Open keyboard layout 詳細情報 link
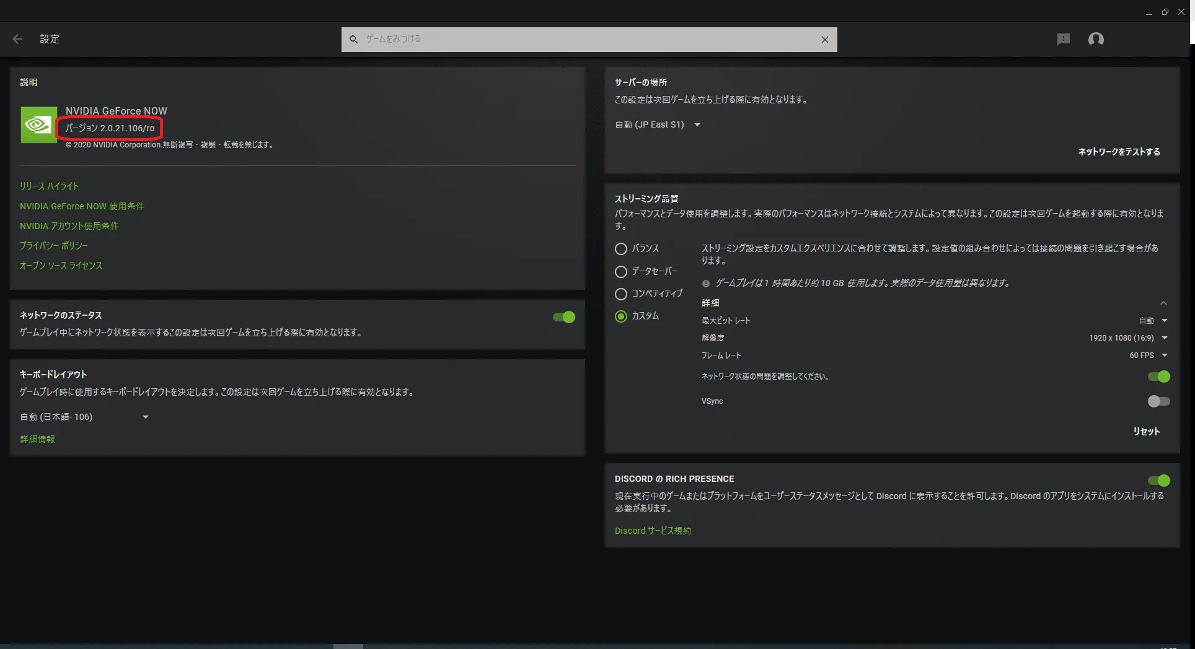This screenshot has height=649, width=1195. 38,439
